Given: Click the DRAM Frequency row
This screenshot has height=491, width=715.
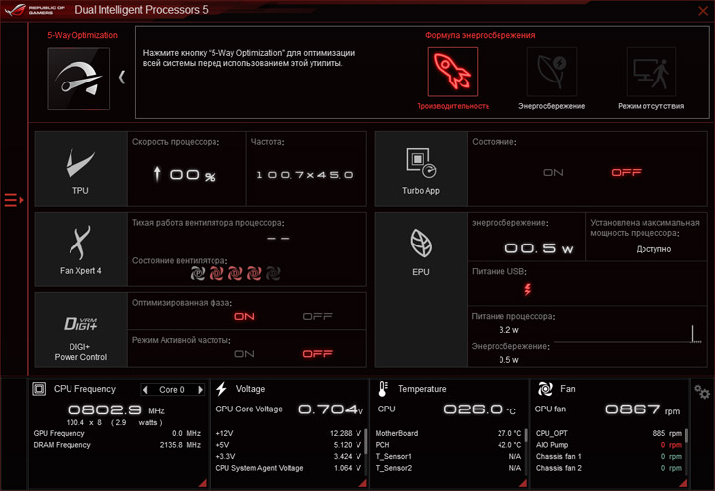Looking at the screenshot, I should point(117,445).
